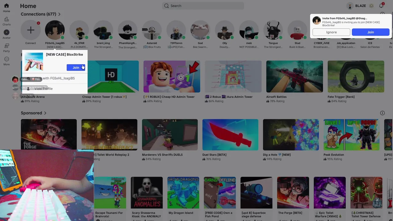Open the Party sidebar icon
This screenshot has width=393, height=221.
tap(6, 46)
